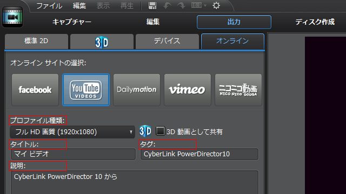Expand the フル HD 画質 (1920x1080) profile dropdown
346x194 pixels.
(72, 132)
